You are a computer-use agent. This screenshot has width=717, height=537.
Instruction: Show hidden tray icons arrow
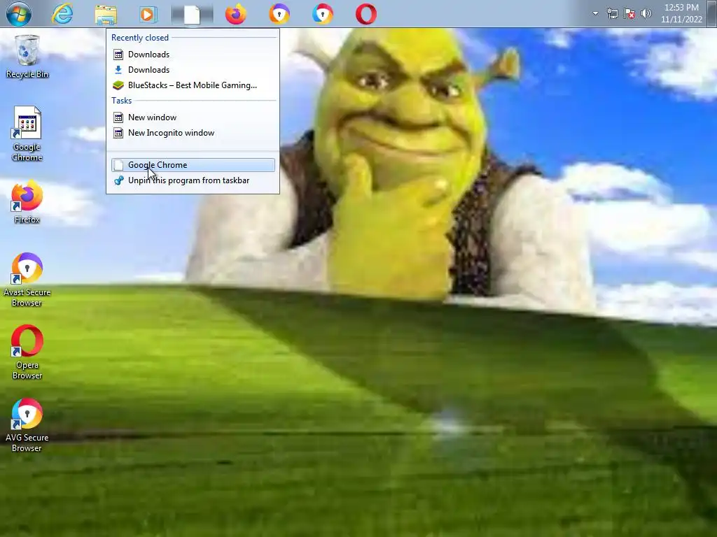coord(595,13)
